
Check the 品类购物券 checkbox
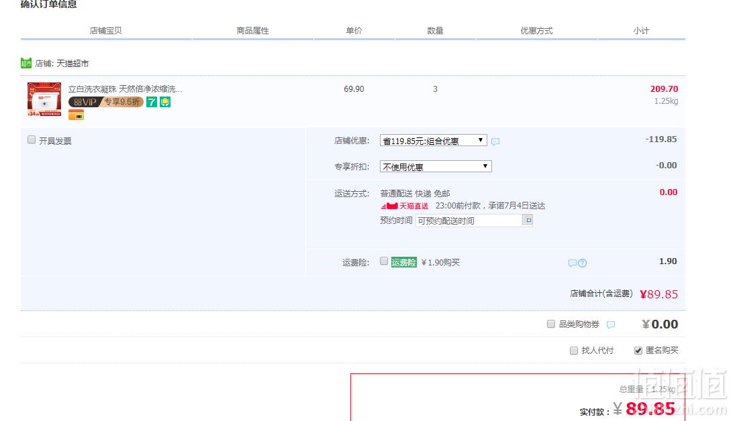551,323
